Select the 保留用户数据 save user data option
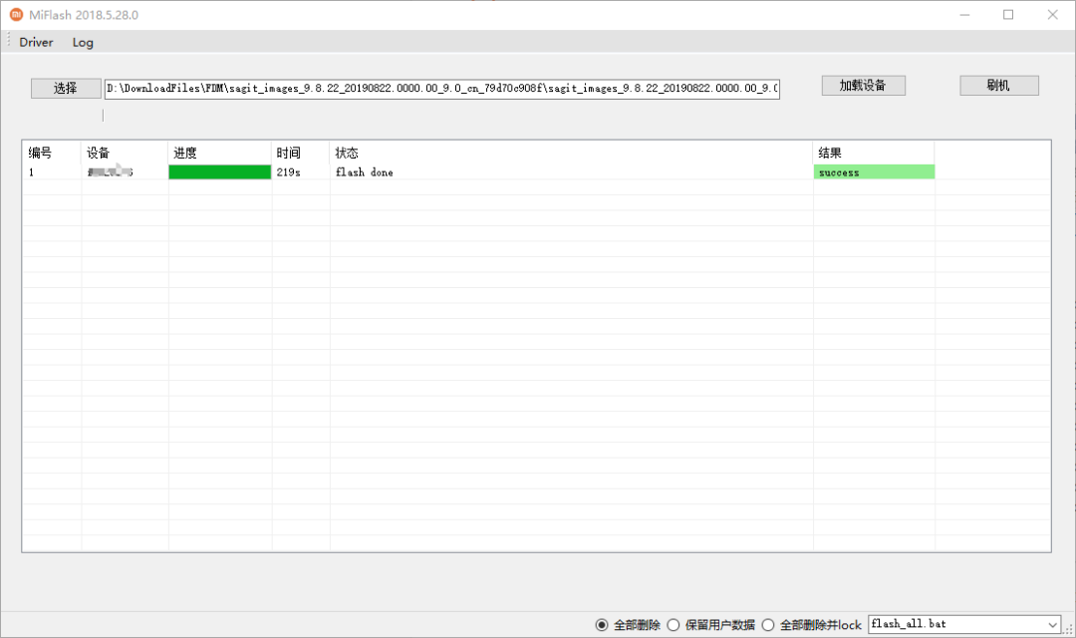This screenshot has width=1076, height=638. 673,624
